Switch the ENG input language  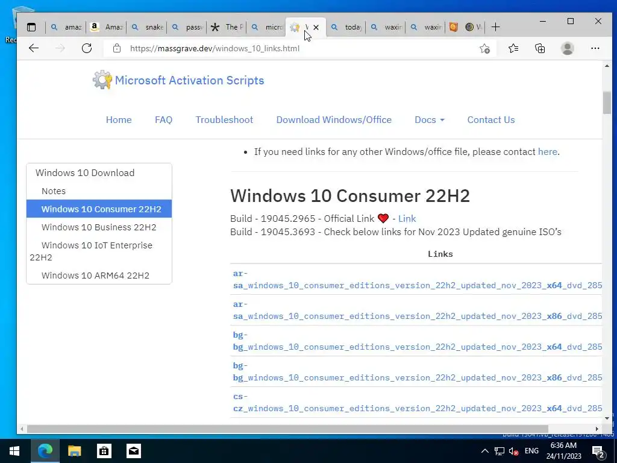pyautogui.click(x=531, y=451)
